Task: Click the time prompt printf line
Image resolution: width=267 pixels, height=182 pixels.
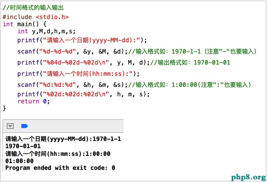Action: [x=78, y=74]
